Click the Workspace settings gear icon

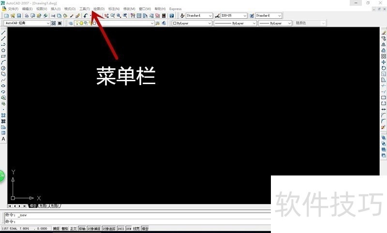click(54, 23)
